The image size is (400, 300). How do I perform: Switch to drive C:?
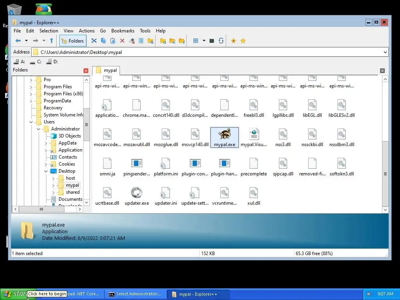point(36,62)
